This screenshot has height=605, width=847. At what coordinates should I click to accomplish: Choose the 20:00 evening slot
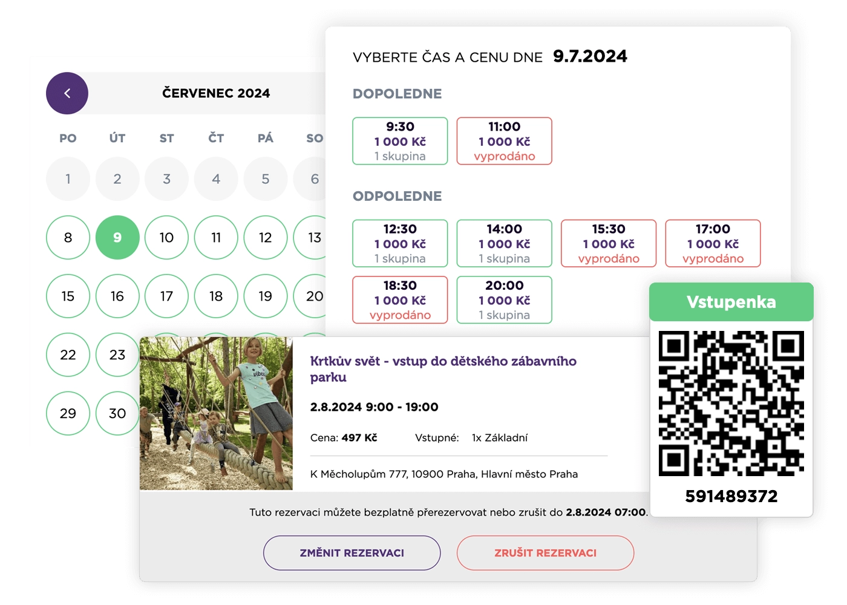click(x=504, y=299)
